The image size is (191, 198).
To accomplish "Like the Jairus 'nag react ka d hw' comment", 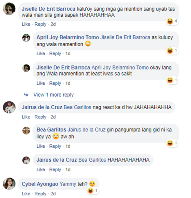I will pos(26,117).
